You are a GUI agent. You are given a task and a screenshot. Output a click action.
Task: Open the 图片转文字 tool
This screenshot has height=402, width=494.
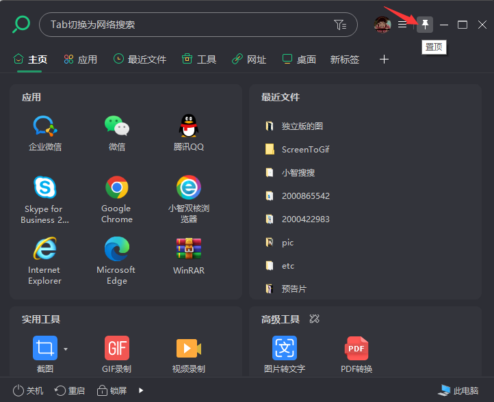pyautogui.click(x=285, y=354)
